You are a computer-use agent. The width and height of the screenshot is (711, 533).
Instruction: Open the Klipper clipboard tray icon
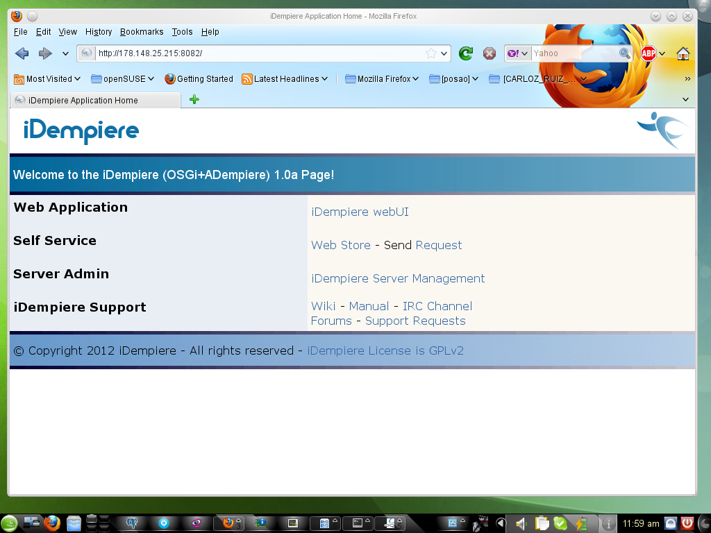542,523
